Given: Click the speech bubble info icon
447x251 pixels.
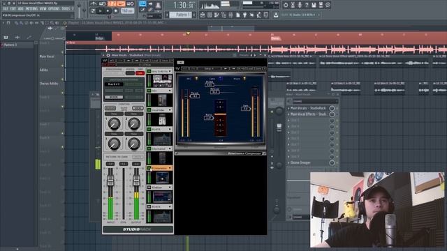Looking at the screenshot, I should [328, 5].
